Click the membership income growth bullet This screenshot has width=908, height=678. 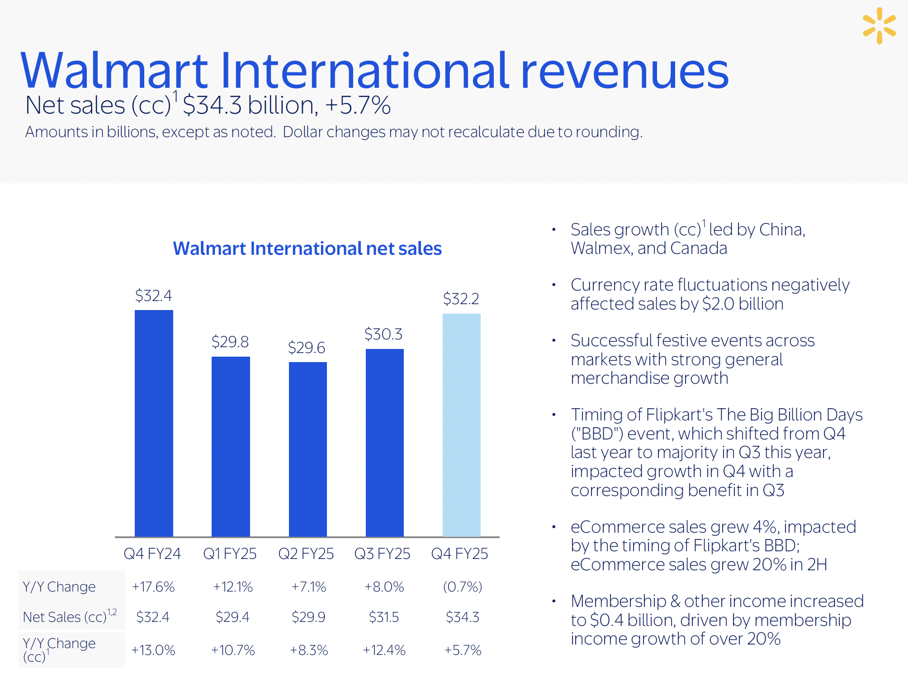[x=717, y=620]
